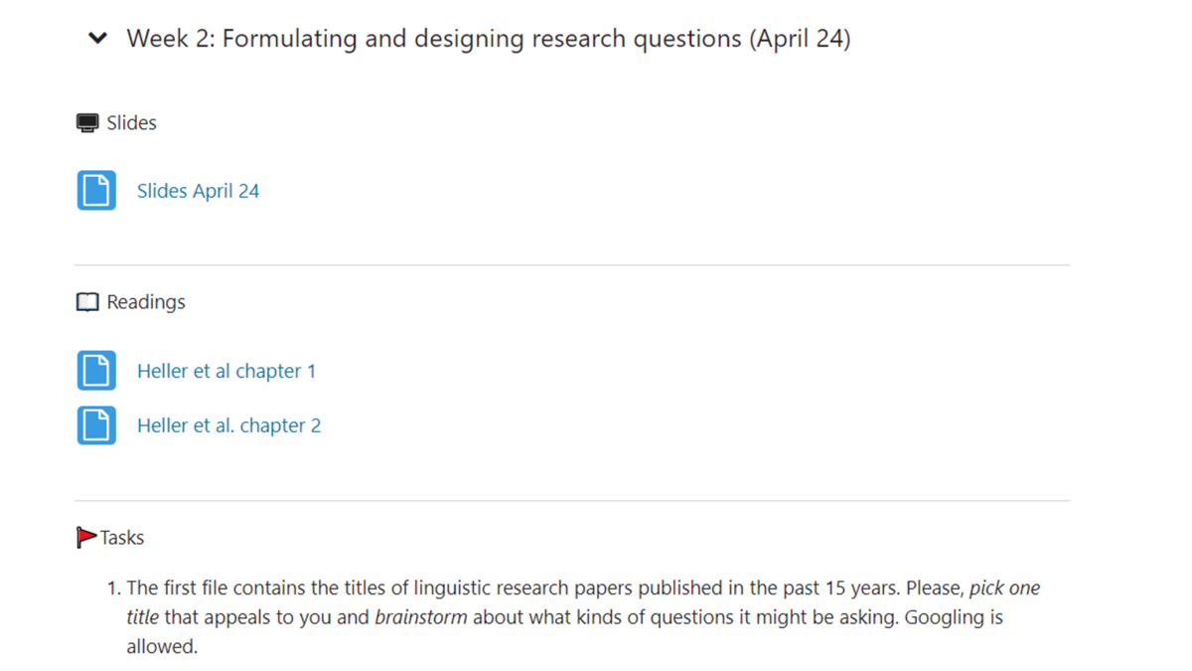Image resolution: width=1192 pixels, height=671 pixels.
Task: Open Heller et al chapter 1 link
Action: click(x=226, y=371)
